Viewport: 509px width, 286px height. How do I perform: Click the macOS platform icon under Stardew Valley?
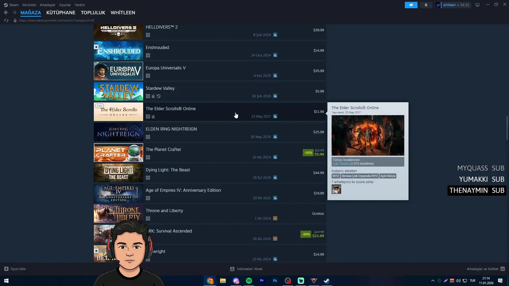[153, 96]
